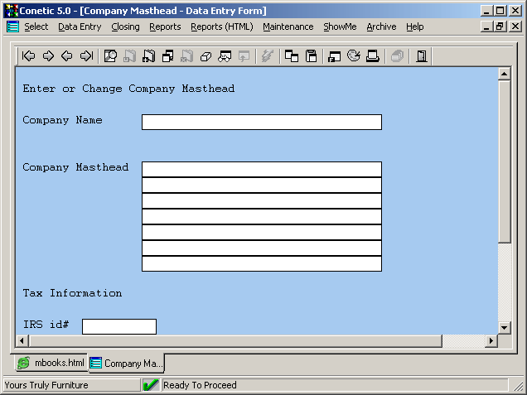Click the green checkmark status icon
This screenshot has width=527, height=395.
tap(151, 385)
